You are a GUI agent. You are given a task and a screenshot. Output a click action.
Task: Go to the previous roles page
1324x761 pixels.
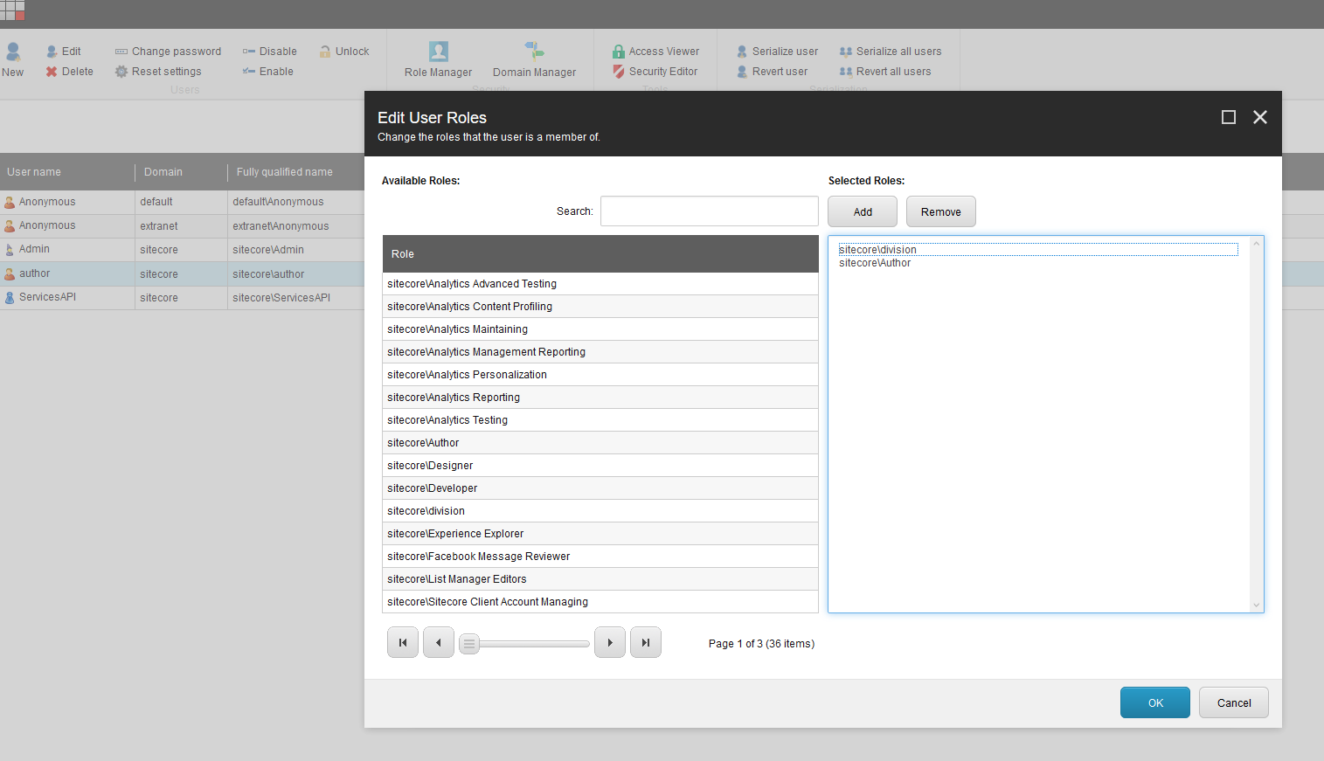439,642
